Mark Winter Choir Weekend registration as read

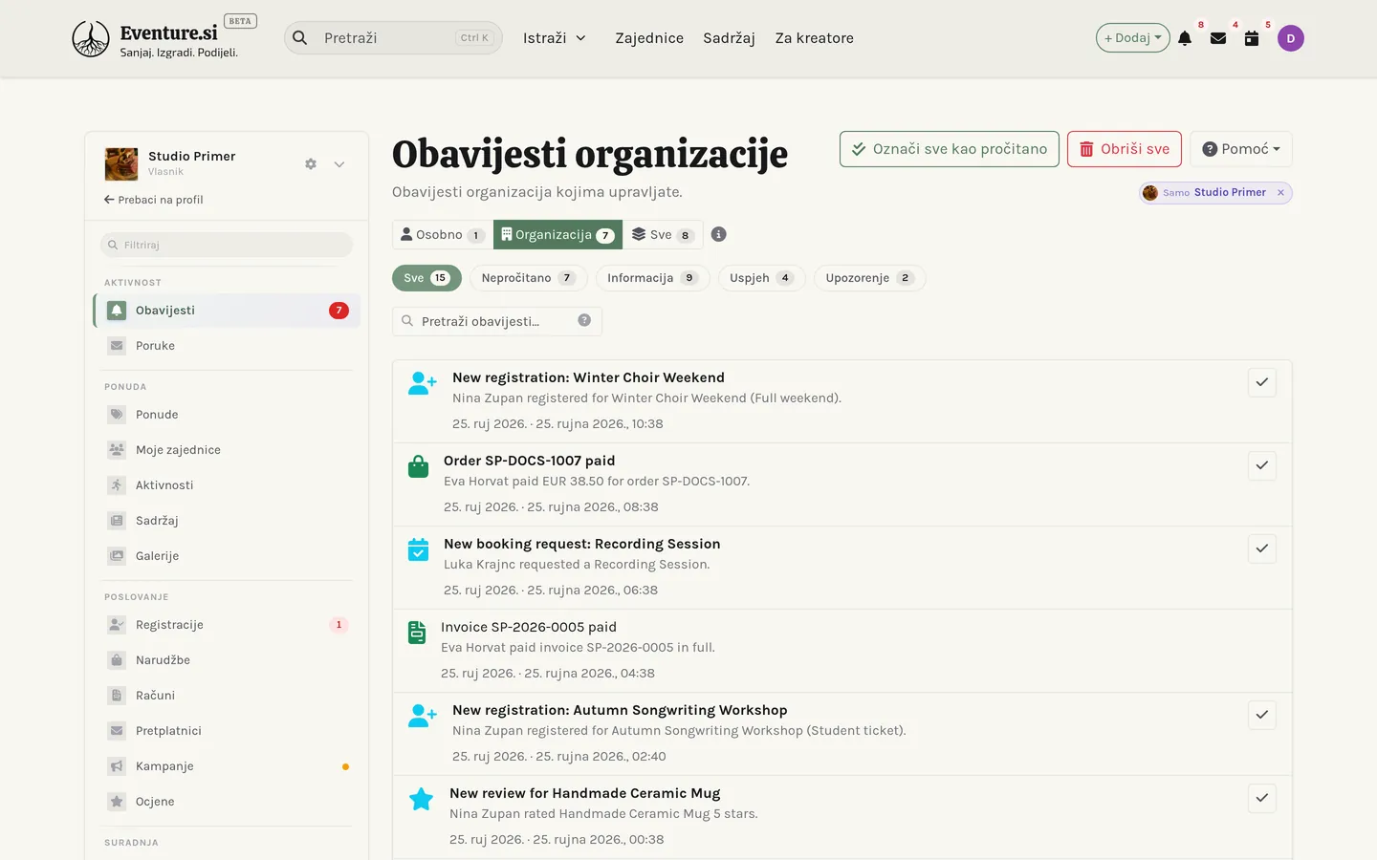coord(1262,382)
